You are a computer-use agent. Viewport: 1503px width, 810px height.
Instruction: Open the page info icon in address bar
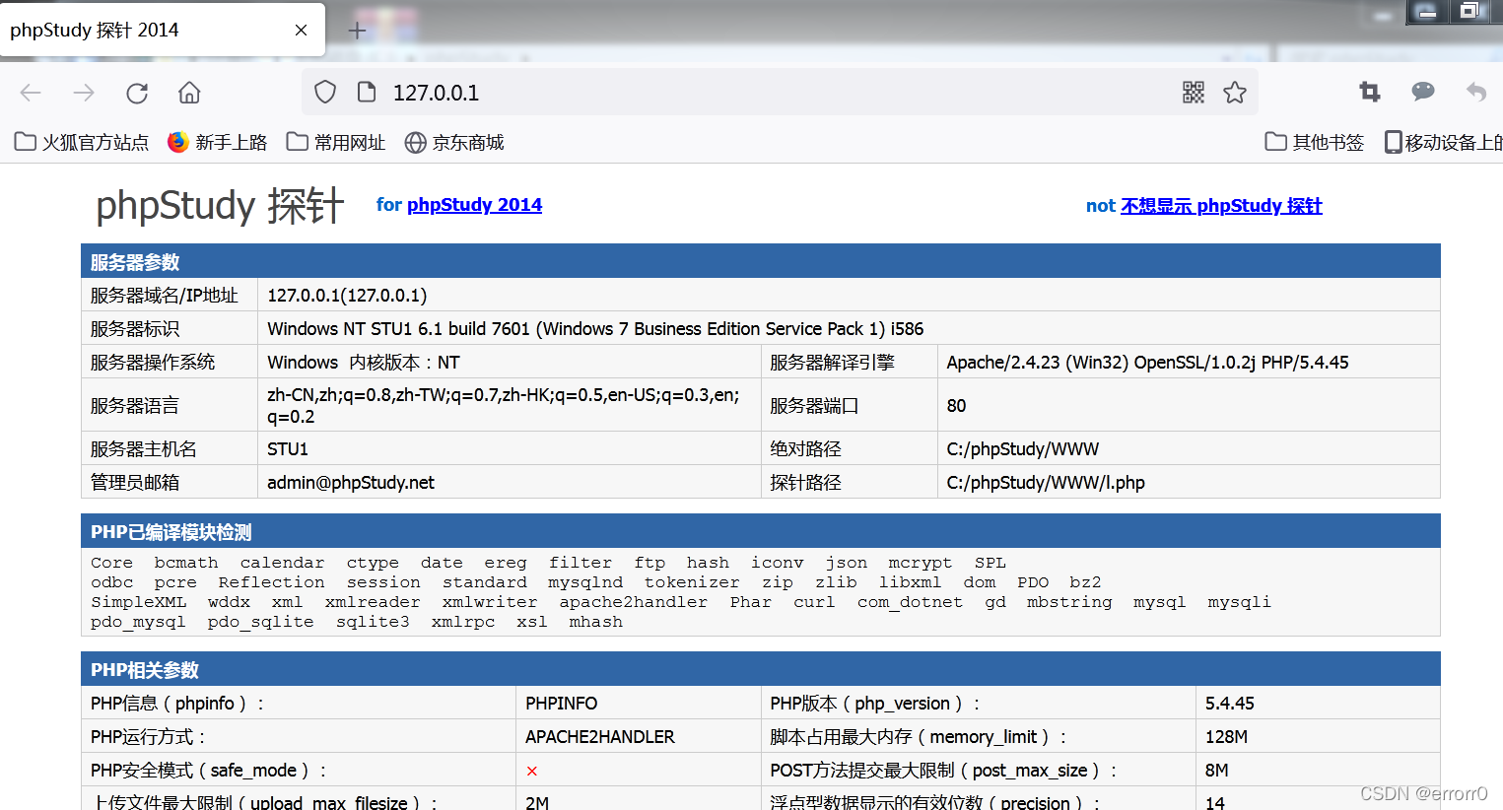tap(367, 93)
